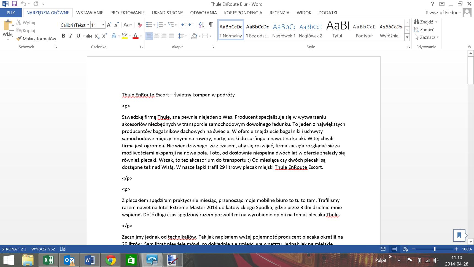This screenshot has height=267, width=474.
Task: Open Excel from the taskbar
Action: (x=49, y=260)
